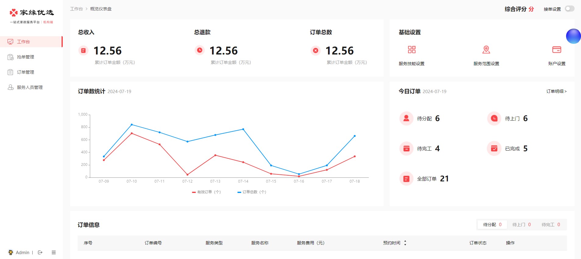Click the 工作台 breadcrumb link
Viewport: 581px width, 259px height.
point(76,9)
